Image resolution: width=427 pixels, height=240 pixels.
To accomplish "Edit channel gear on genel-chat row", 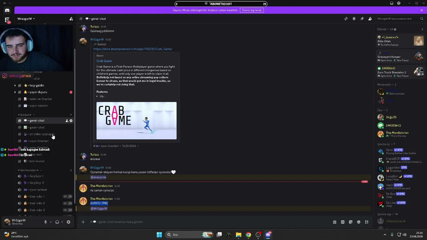I will click(x=71, y=121).
